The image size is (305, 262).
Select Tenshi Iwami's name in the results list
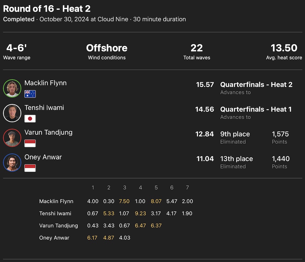point(44,108)
